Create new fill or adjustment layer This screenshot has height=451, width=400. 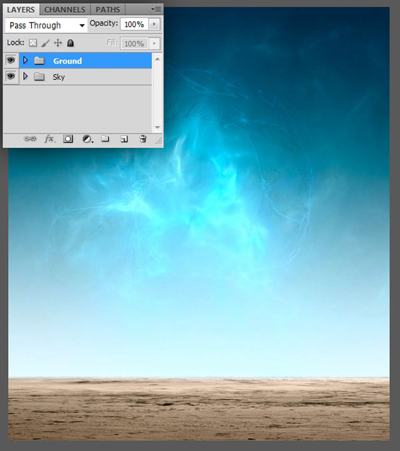pos(87,139)
